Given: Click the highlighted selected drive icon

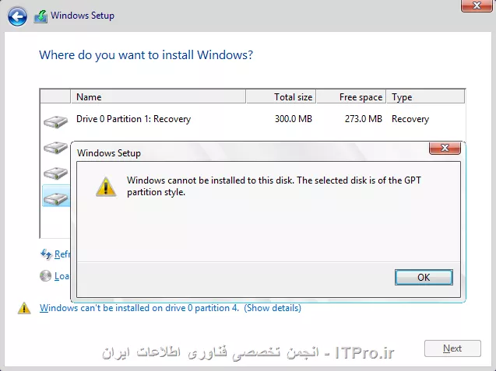Looking at the screenshot, I should tap(56, 199).
